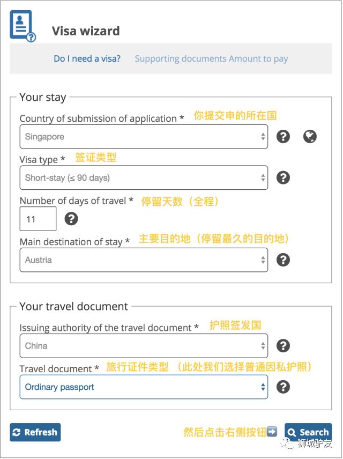Viewport: 343px width, 459px height.
Task: Open the Main destination of stay dropdown
Action: tap(144, 260)
